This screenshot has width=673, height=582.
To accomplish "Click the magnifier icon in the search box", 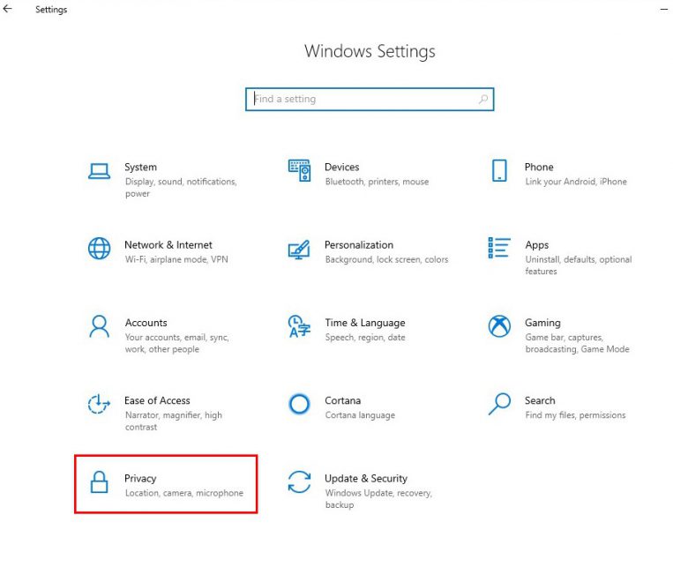I will (x=482, y=99).
